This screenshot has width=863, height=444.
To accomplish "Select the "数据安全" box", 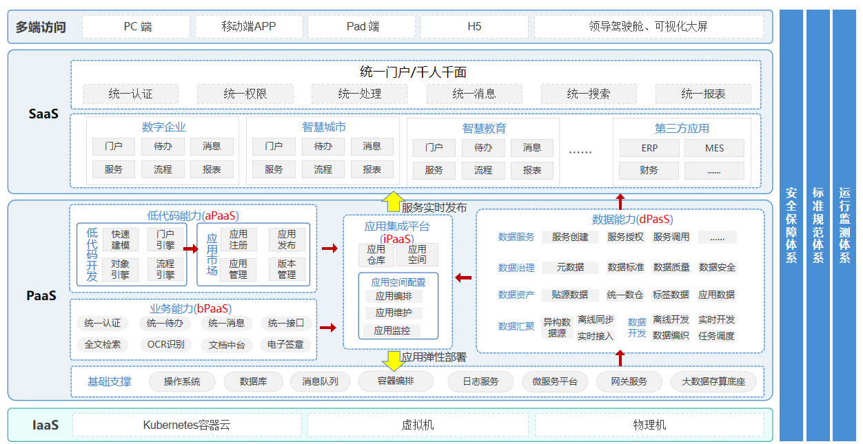I will 717,267.
